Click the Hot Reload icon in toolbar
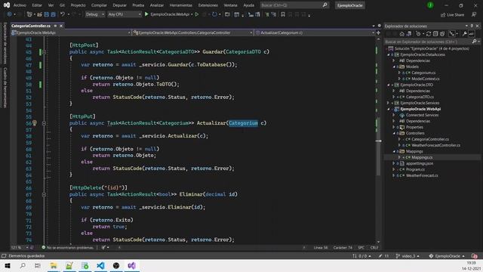Screen dimensions: 483x272 click(x=214, y=14)
